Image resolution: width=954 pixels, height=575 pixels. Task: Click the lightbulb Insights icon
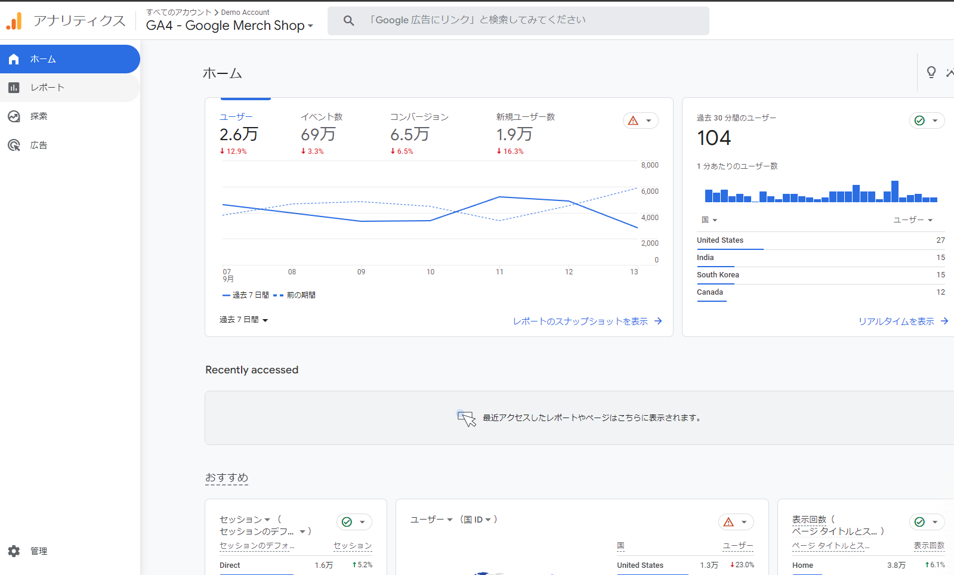point(931,72)
